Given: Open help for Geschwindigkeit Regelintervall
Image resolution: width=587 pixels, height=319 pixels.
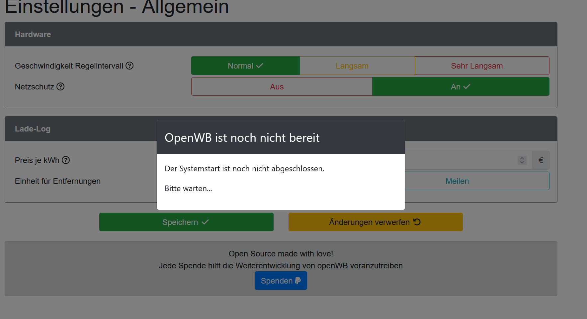Looking at the screenshot, I should (129, 66).
